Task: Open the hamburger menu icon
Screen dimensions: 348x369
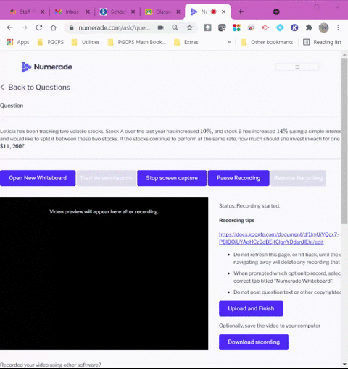Action: 297,67
